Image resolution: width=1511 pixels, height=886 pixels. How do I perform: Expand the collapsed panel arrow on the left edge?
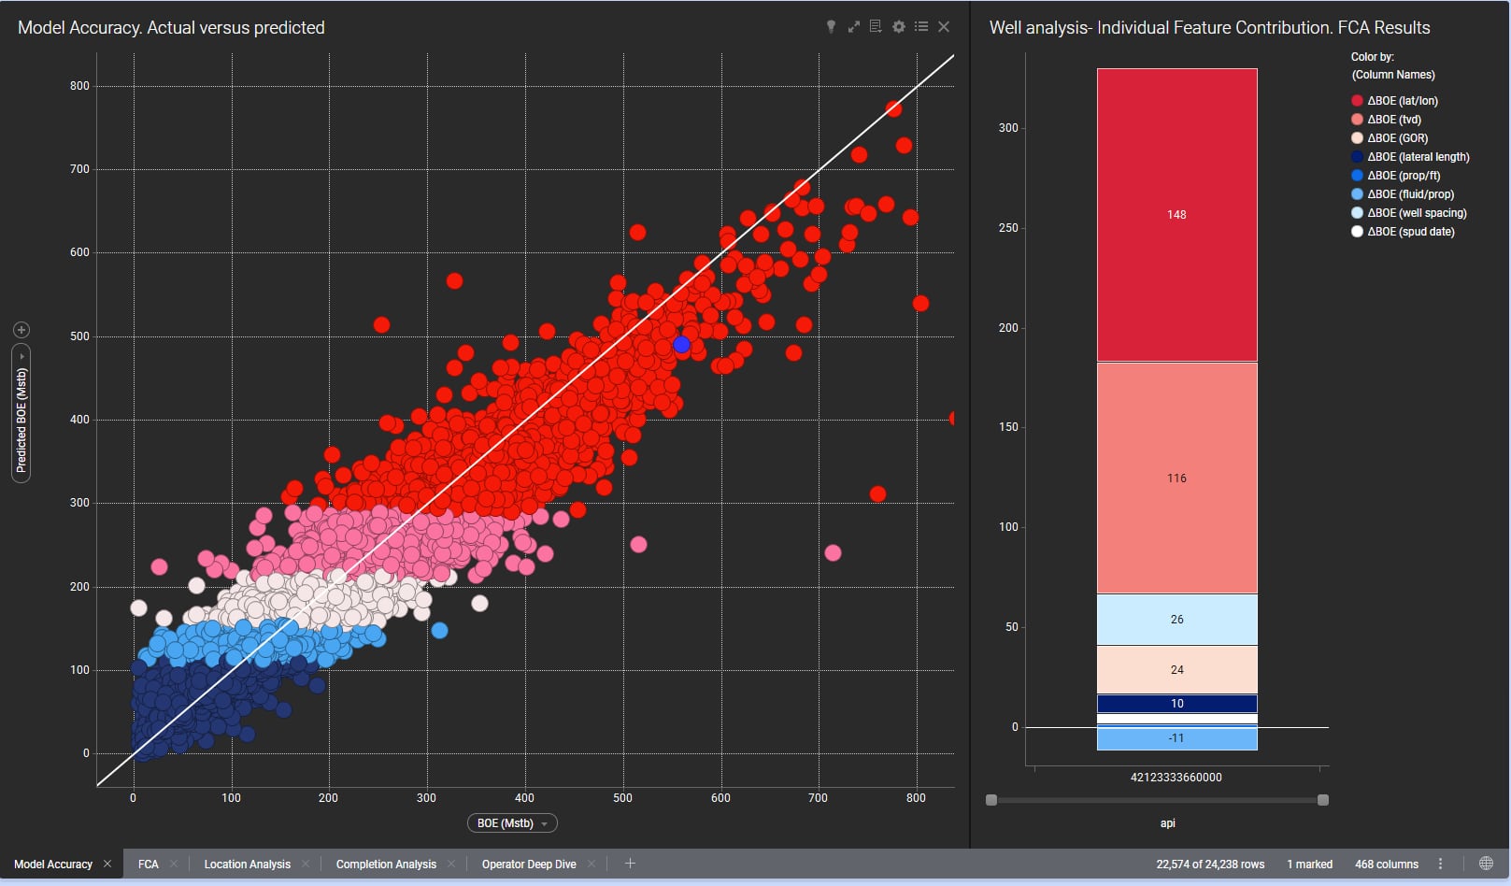tap(21, 355)
